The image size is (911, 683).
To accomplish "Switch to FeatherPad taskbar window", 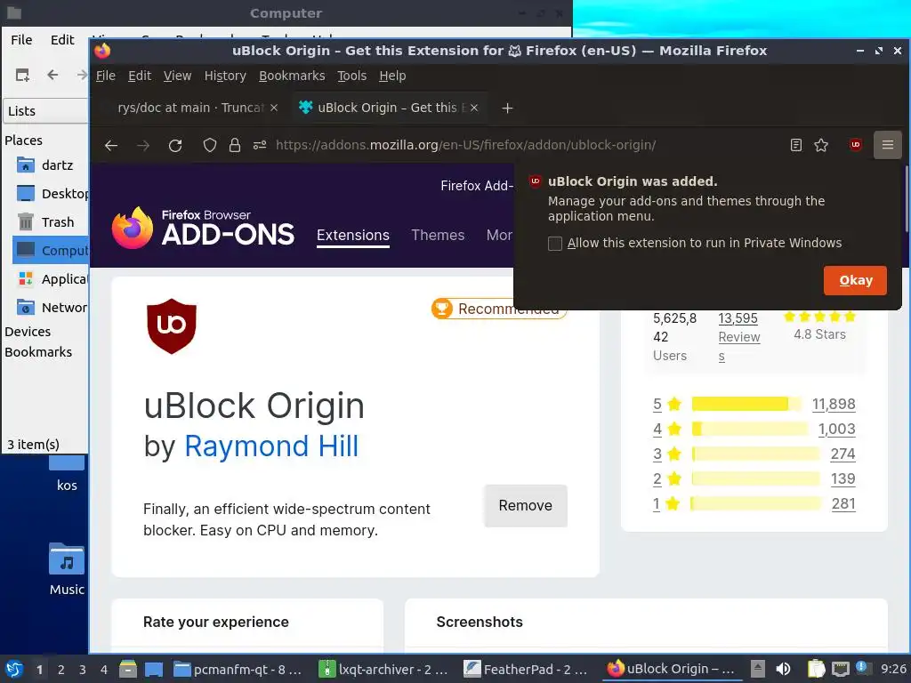I will click(528, 669).
